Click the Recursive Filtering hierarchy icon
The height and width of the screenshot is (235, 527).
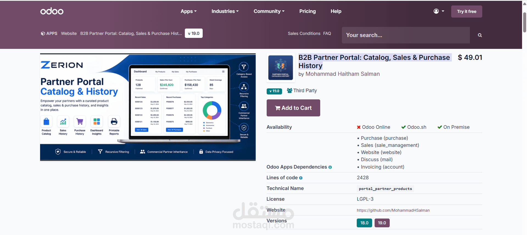coord(244,87)
